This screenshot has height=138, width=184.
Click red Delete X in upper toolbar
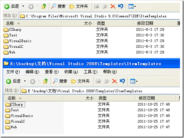point(113,6)
